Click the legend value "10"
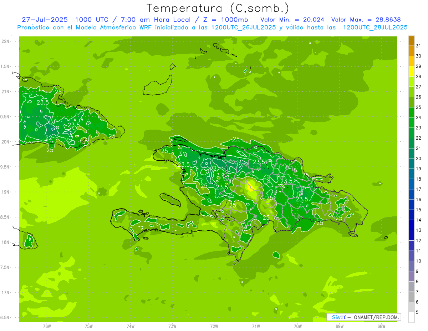The height and width of the screenshot is (331, 428). 419,261
